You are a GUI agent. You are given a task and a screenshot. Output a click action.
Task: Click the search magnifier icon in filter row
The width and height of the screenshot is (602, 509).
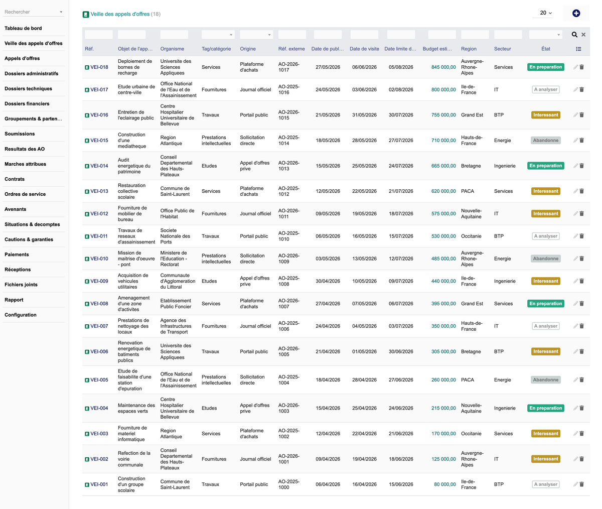click(574, 35)
